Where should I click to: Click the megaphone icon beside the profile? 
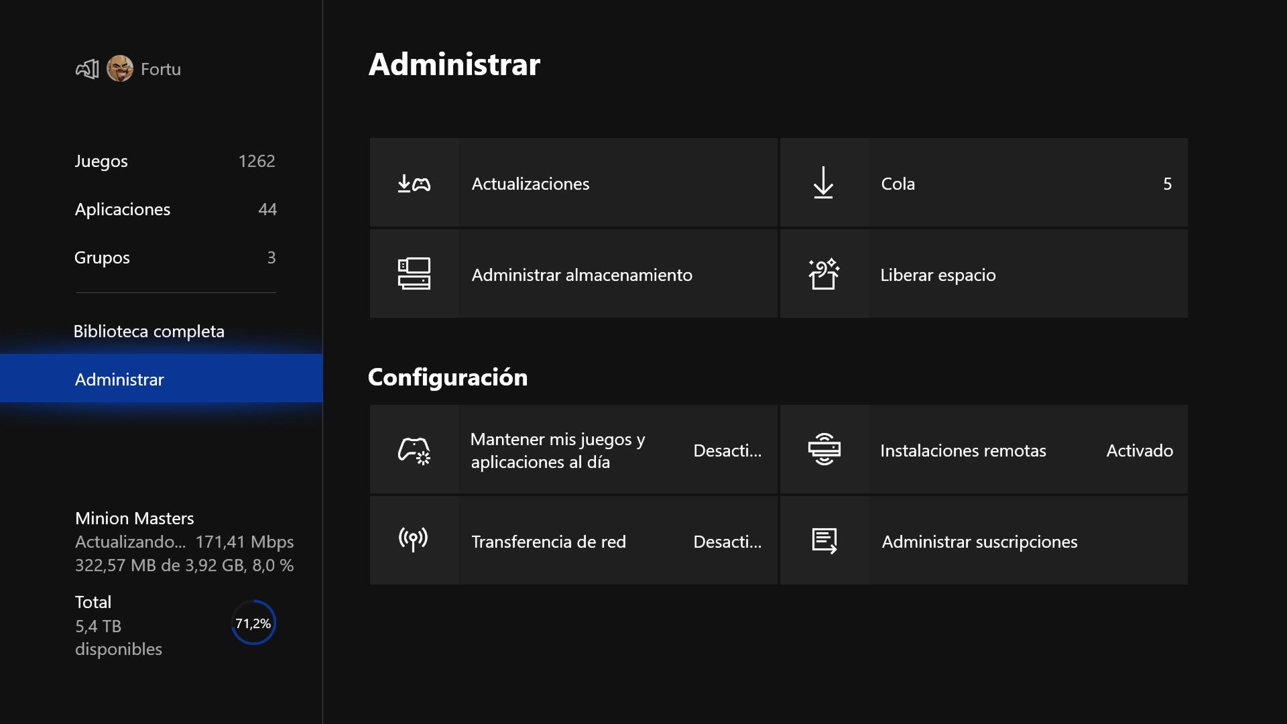(x=87, y=69)
